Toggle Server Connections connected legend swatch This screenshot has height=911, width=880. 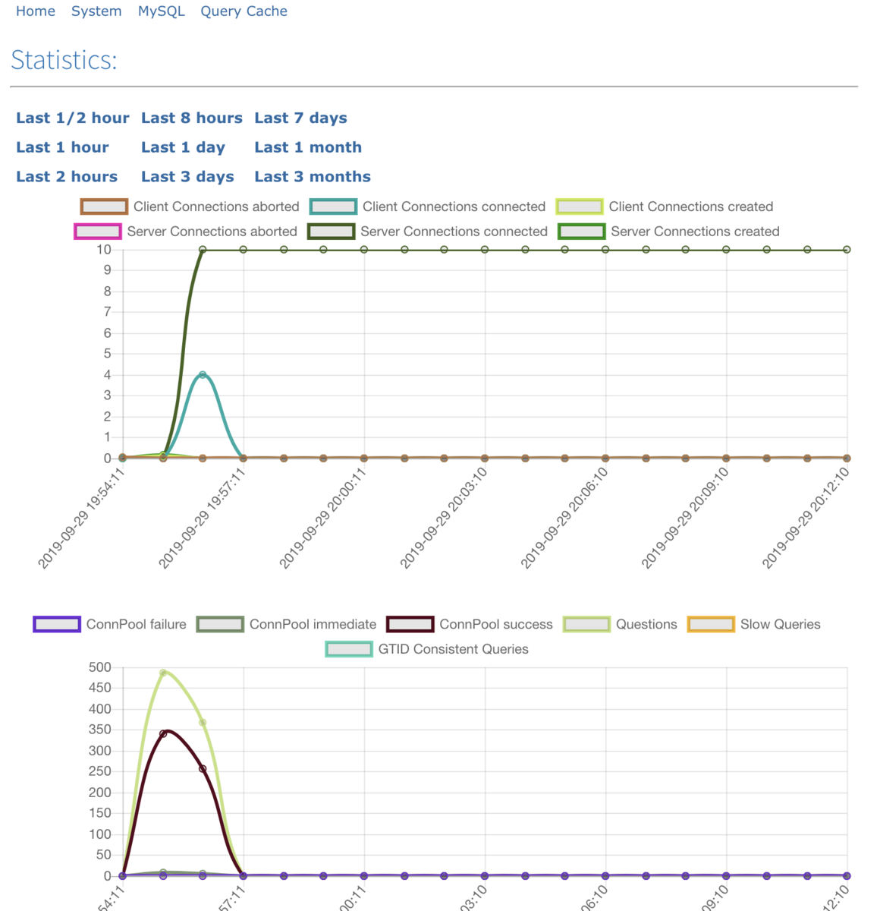point(331,231)
